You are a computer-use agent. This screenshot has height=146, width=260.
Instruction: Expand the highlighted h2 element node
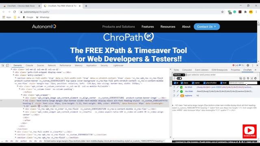coord(24,101)
